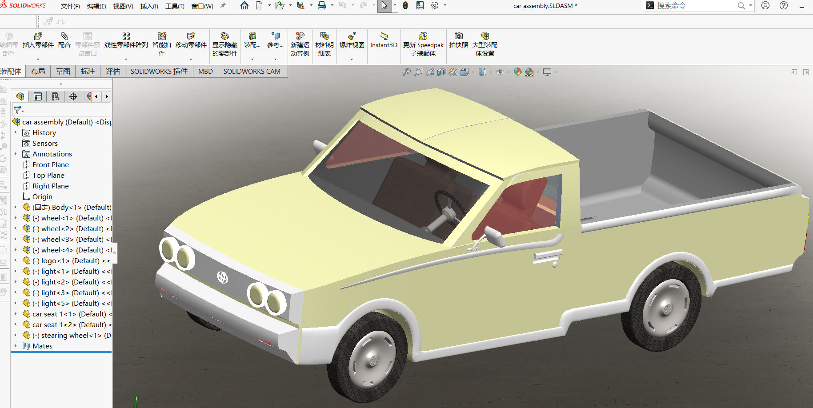Click 智能扣件 Smart Fasteners tool

[x=162, y=44]
